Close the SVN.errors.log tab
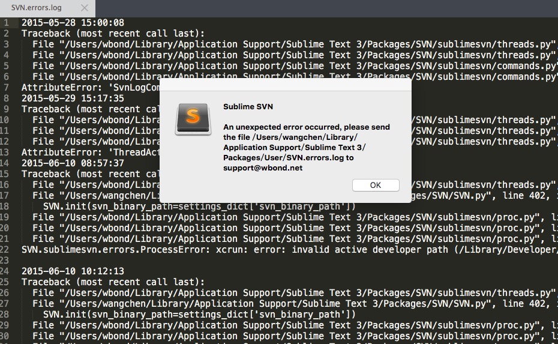Viewport: 558px width, 344px height. pos(85,8)
